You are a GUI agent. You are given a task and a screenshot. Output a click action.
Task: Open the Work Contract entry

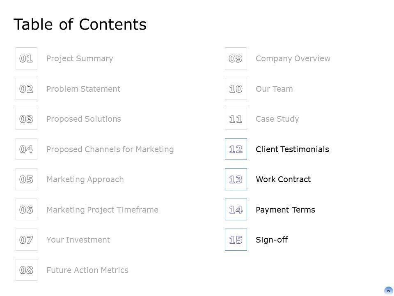(x=283, y=179)
